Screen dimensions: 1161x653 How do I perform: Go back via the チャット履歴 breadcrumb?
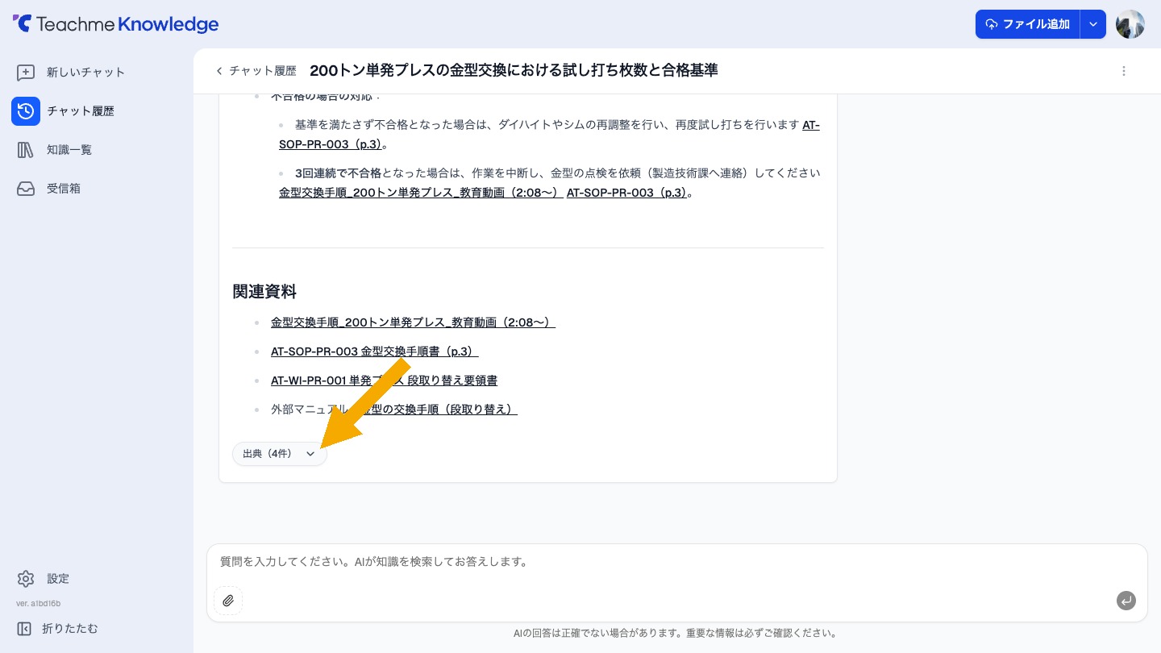tap(256, 71)
